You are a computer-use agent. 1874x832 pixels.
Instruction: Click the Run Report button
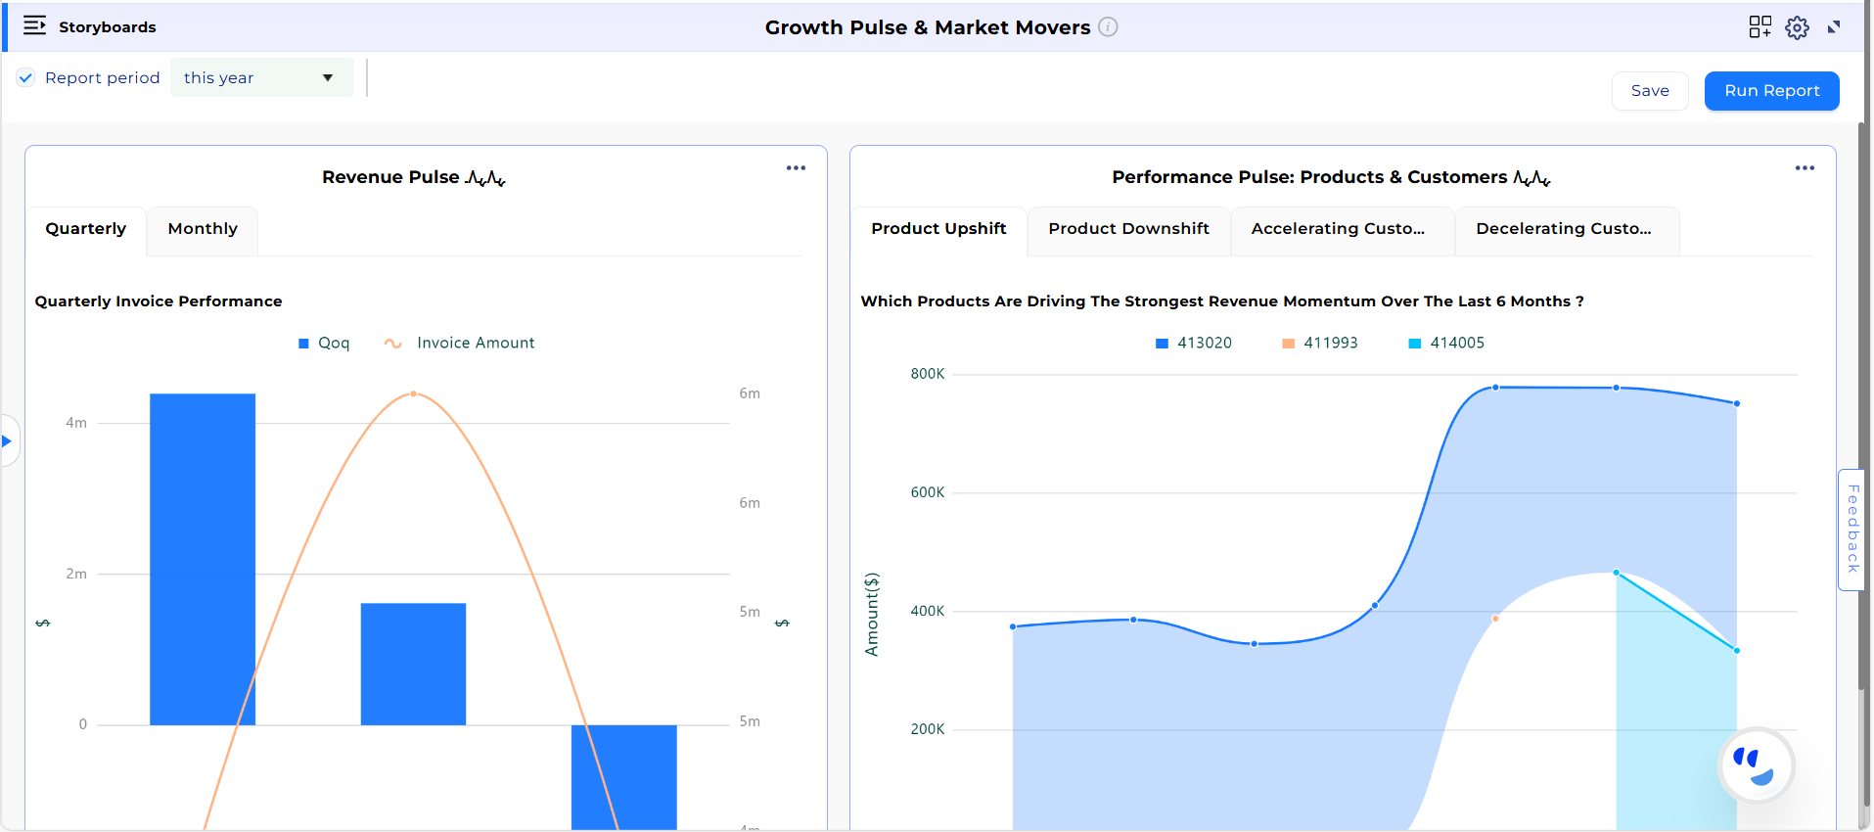[1771, 91]
